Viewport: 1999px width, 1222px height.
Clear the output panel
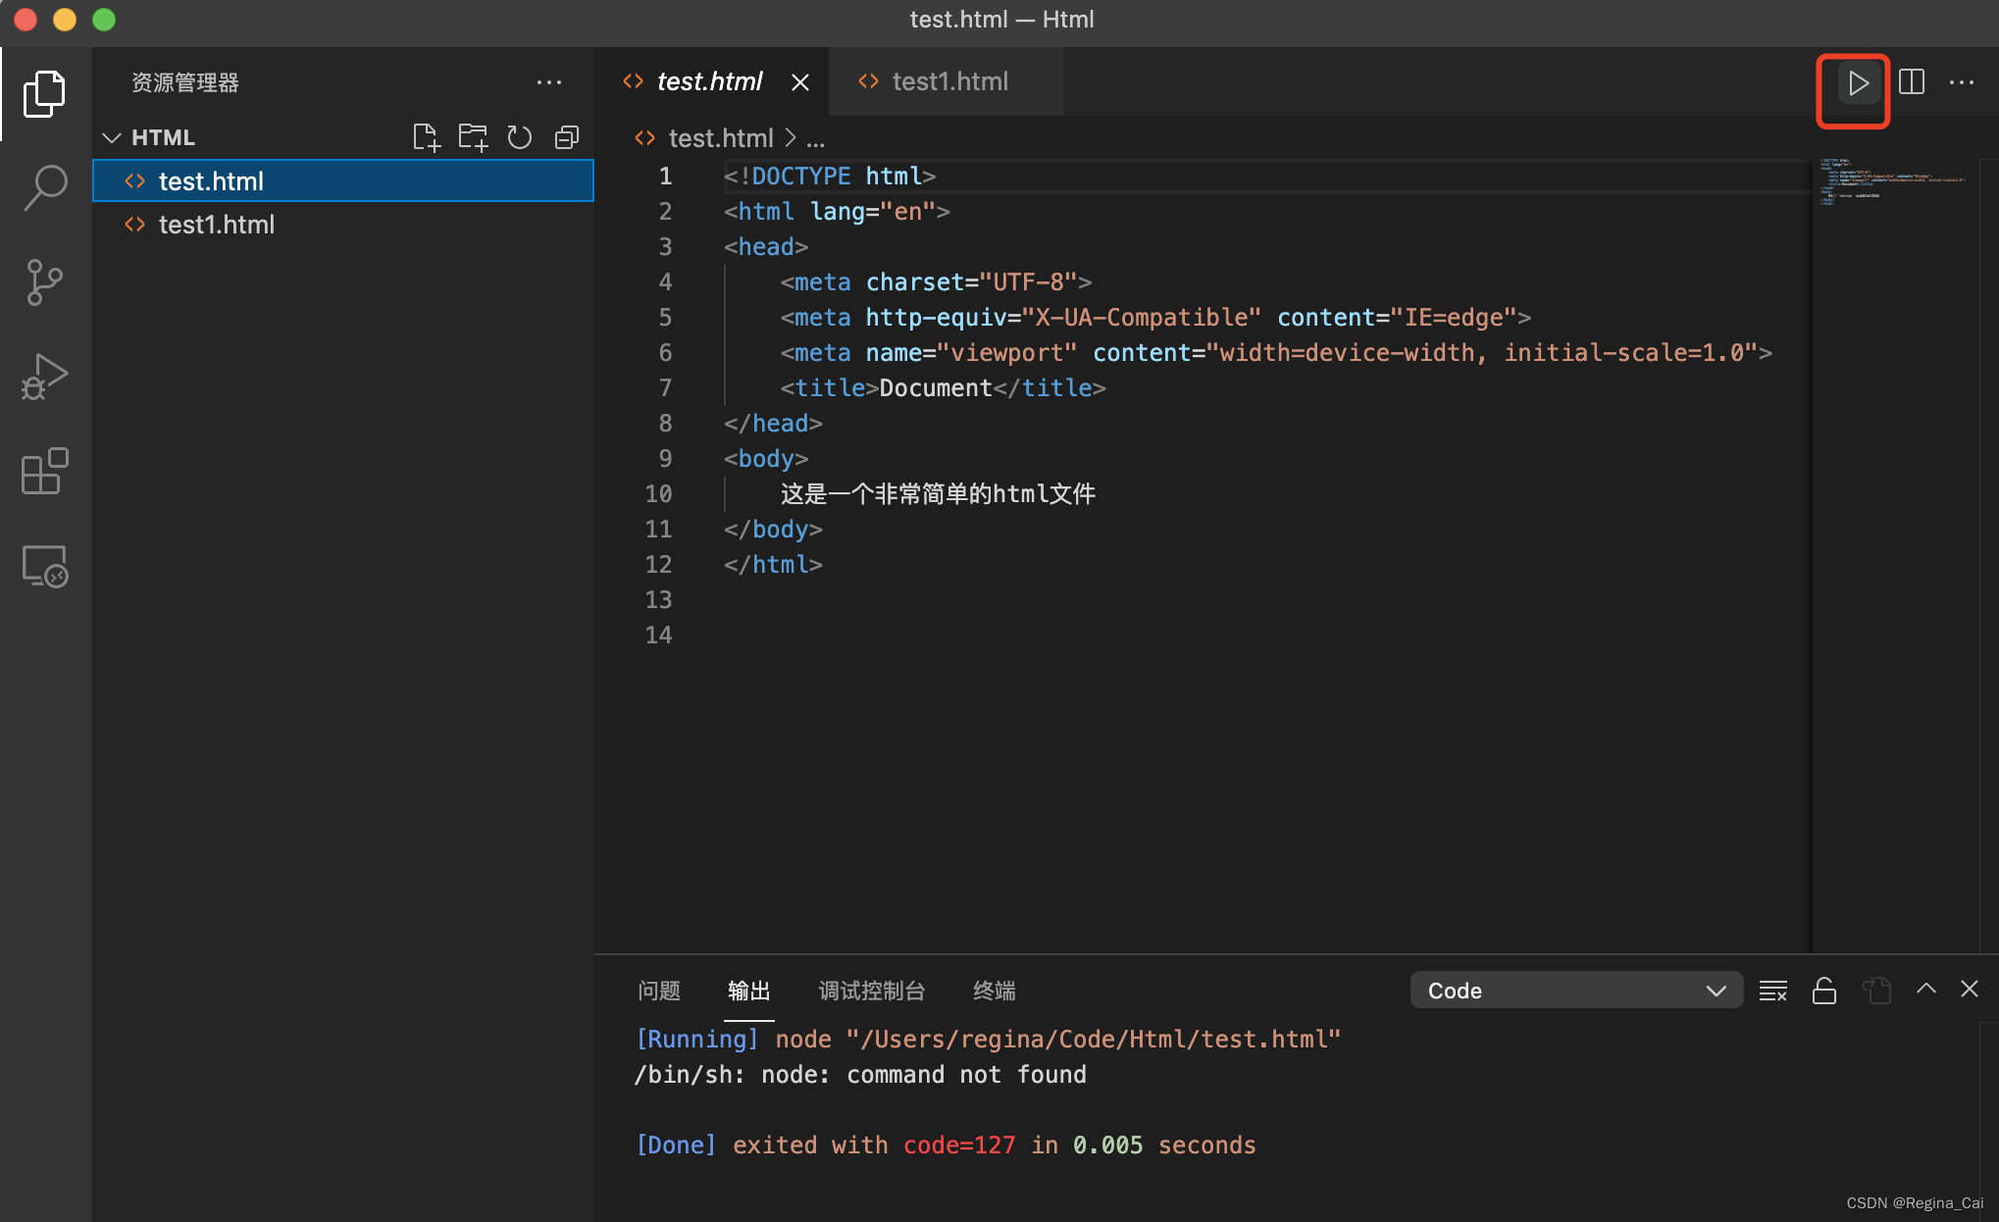1773,991
